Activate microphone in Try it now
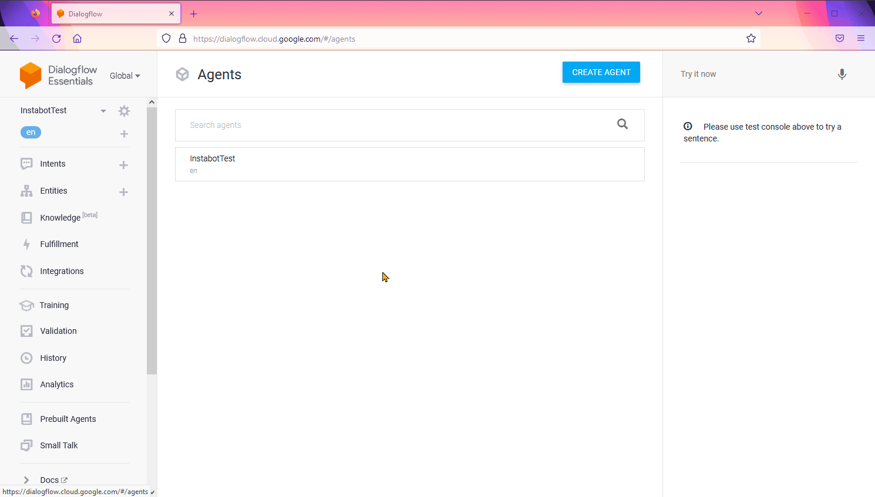This screenshot has width=875, height=497. (x=842, y=74)
